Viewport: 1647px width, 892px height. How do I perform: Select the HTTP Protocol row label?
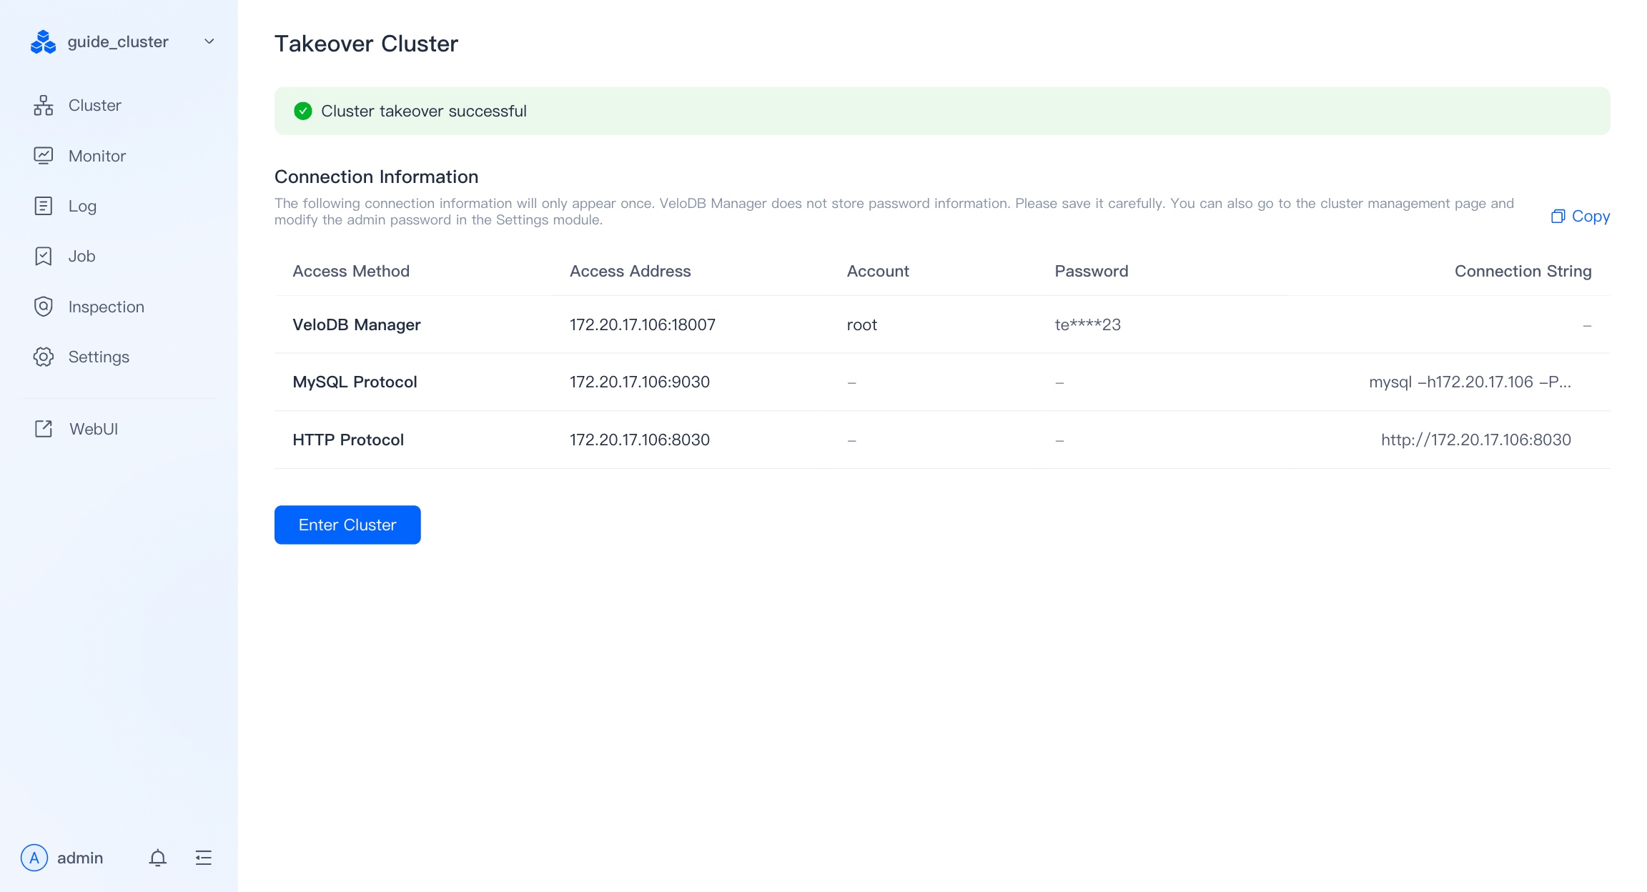tap(348, 440)
